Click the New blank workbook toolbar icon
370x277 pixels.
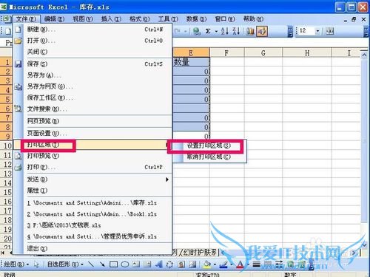tap(8, 31)
